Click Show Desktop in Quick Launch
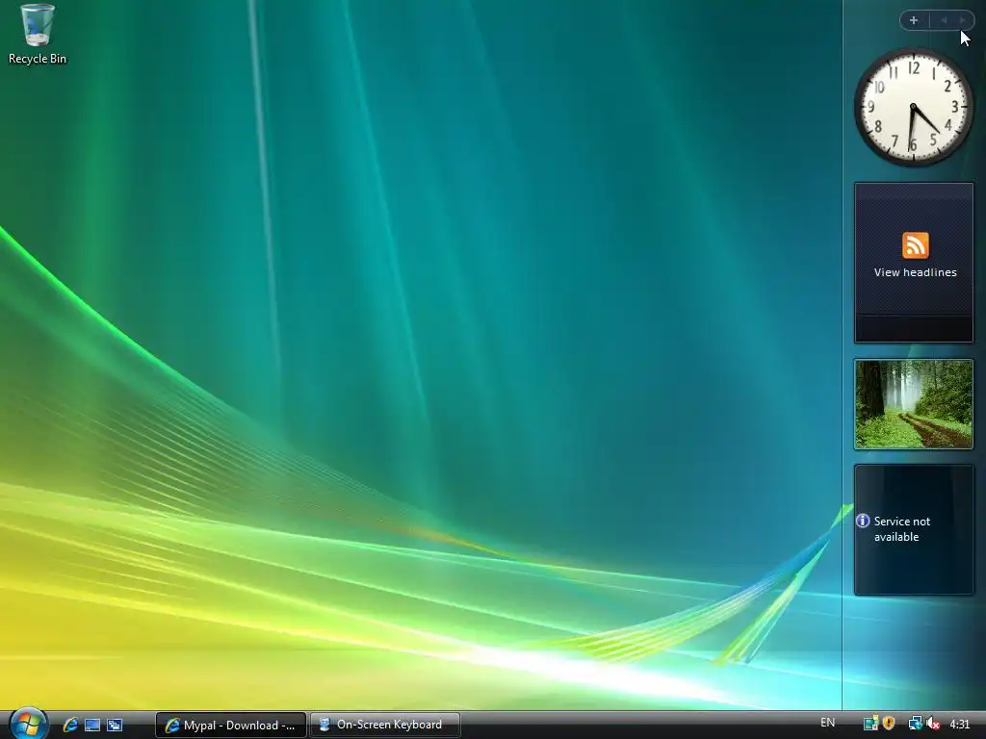The height and width of the screenshot is (739, 986). click(x=92, y=725)
